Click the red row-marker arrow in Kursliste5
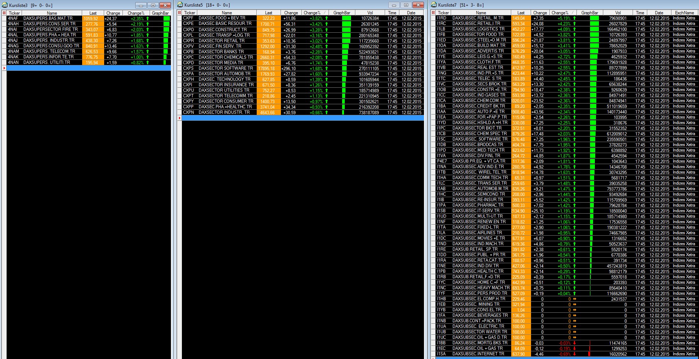 click(180, 118)
